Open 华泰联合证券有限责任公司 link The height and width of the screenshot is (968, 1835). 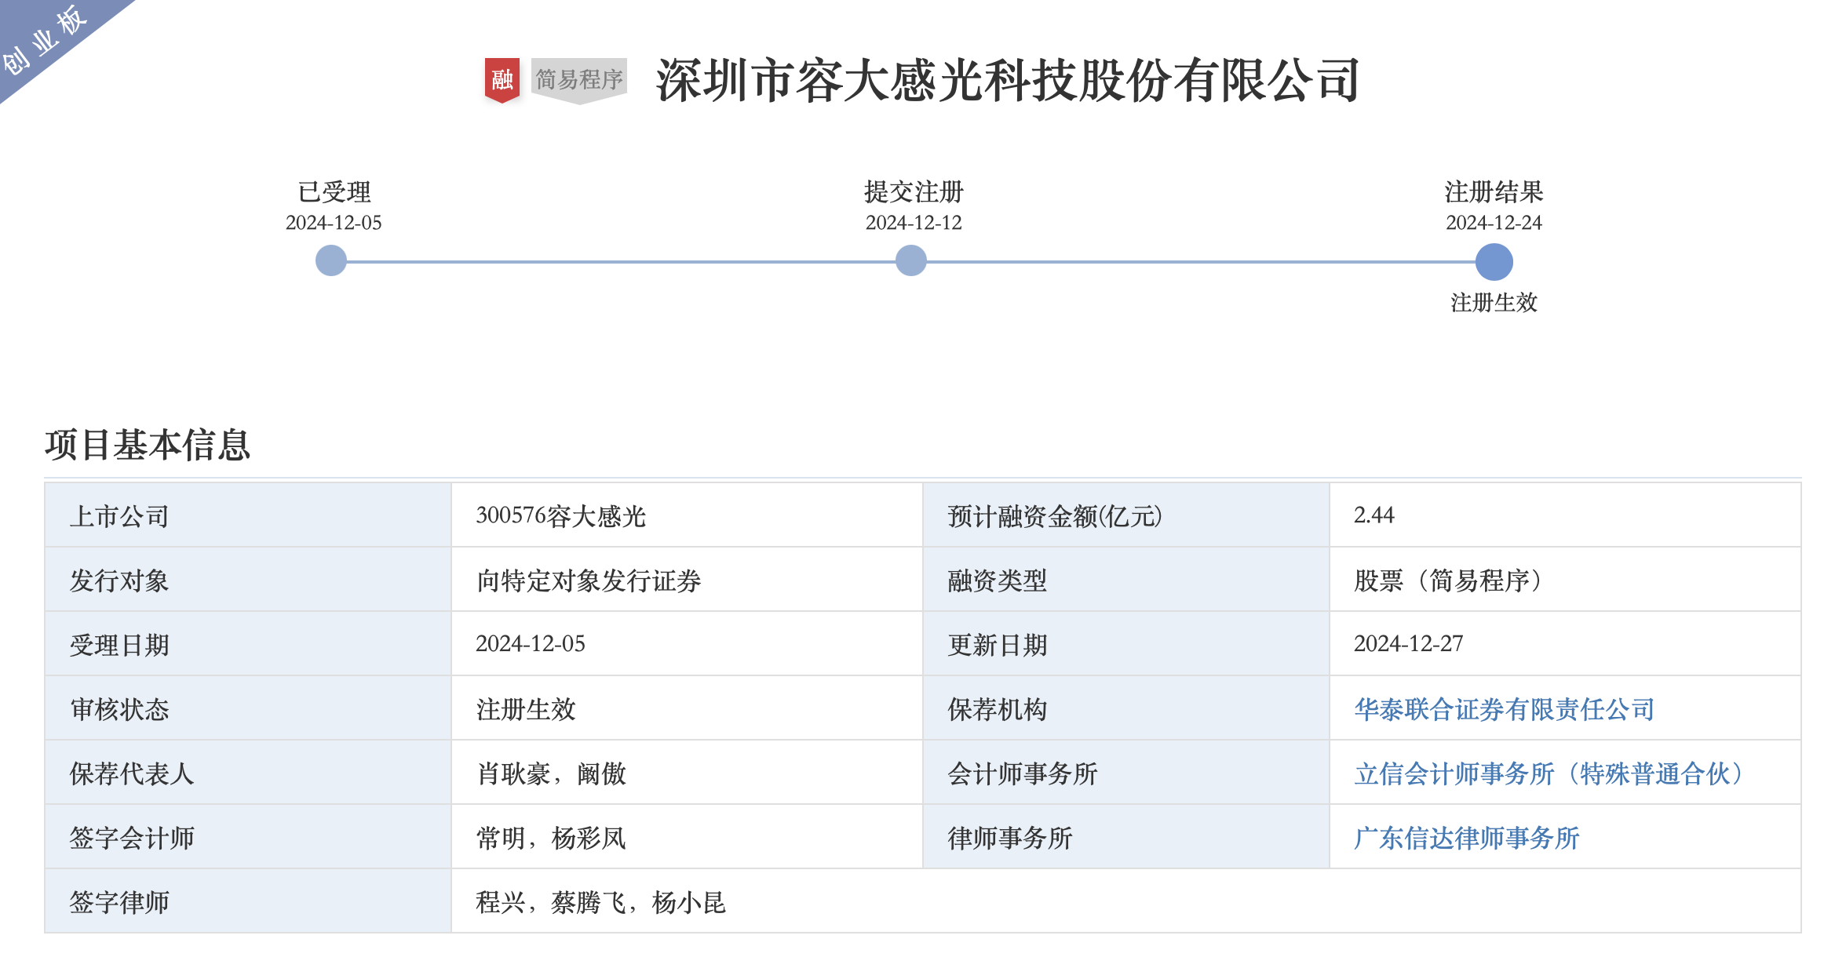[1505, 709]
